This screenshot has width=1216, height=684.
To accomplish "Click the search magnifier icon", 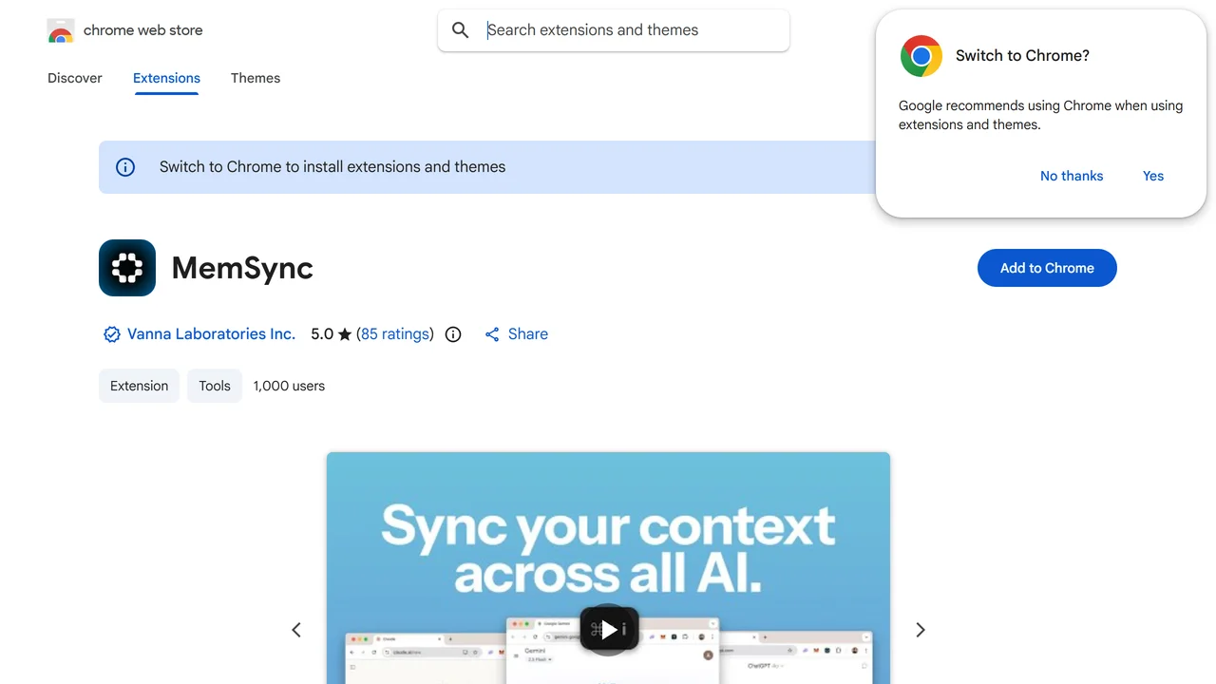I will 461,30.
